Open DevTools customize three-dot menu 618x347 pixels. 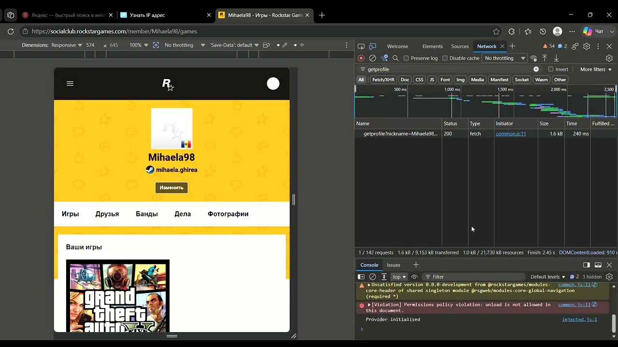pyautogui.click(x=598, y=46)
